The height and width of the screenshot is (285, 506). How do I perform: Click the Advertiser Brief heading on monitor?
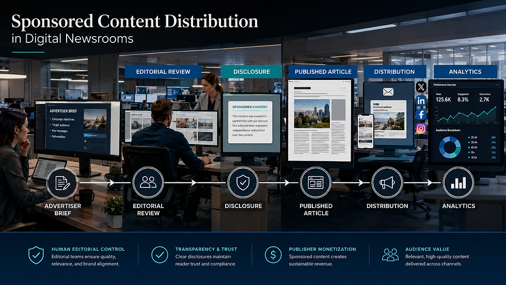tap(63, 110)
